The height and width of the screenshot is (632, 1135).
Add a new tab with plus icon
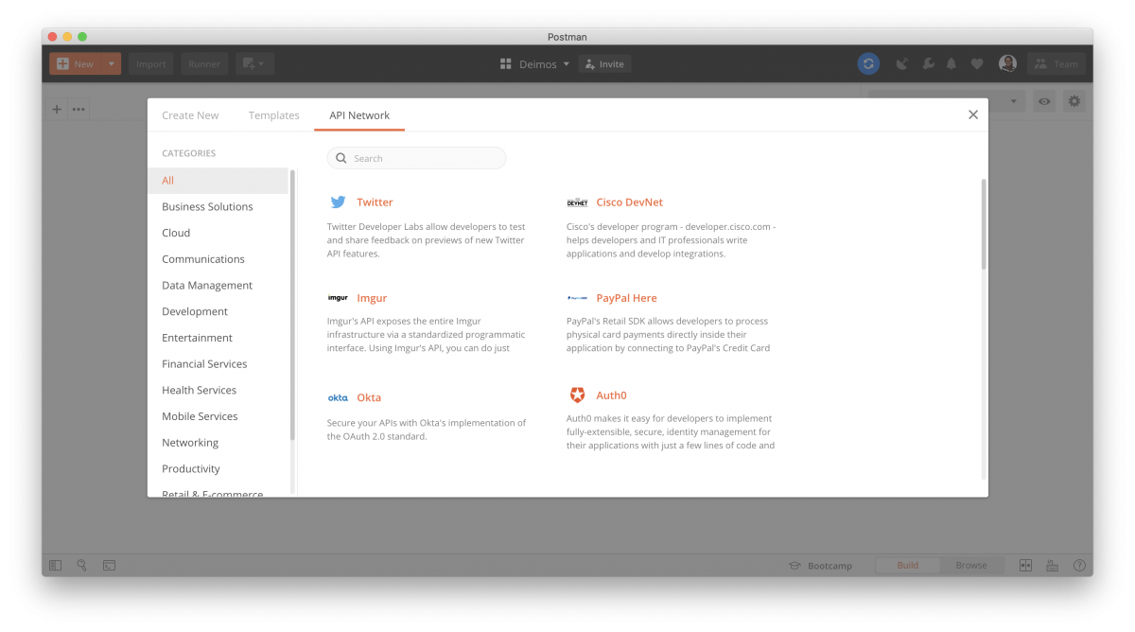pyautogui.click(x=57, y=109)
